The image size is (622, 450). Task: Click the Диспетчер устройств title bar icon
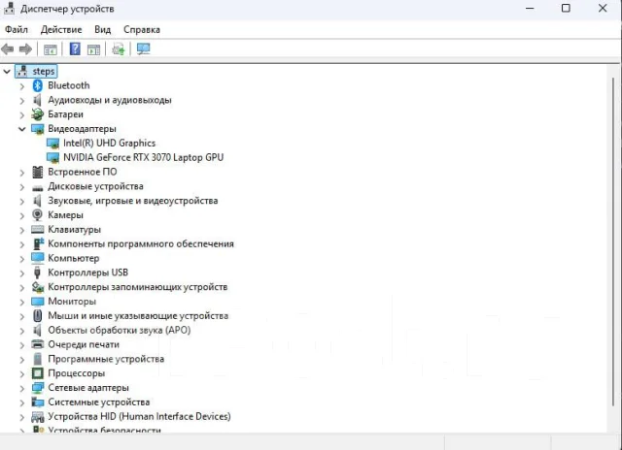(x=9, y=9)
